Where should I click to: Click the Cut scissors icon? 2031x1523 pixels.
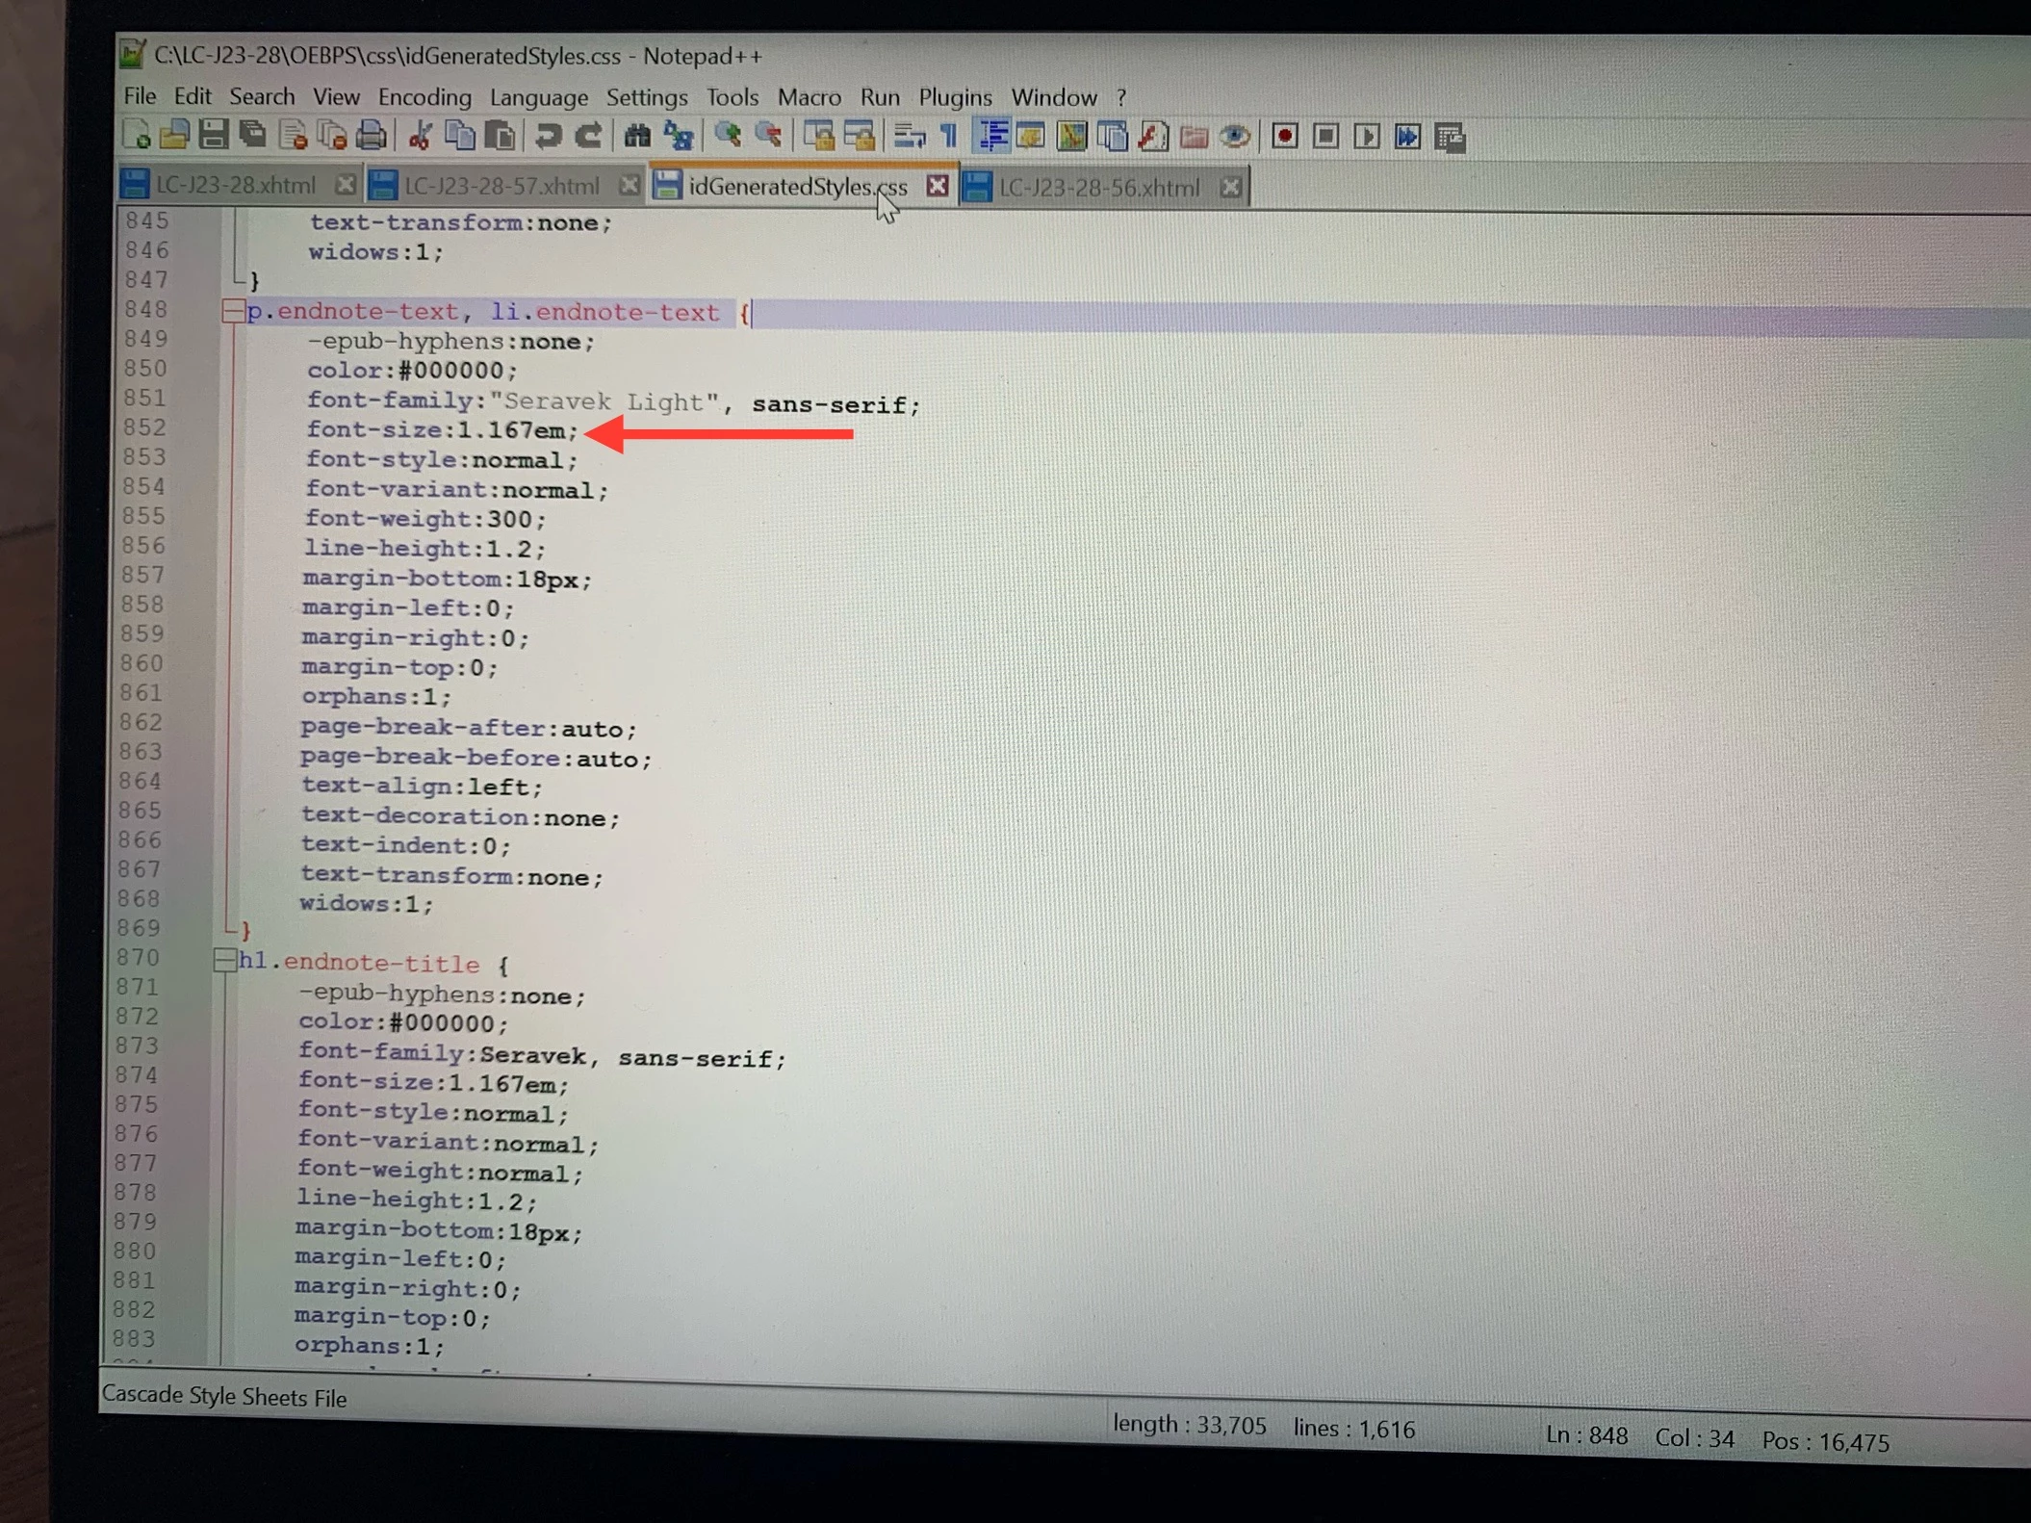point(420,136)
